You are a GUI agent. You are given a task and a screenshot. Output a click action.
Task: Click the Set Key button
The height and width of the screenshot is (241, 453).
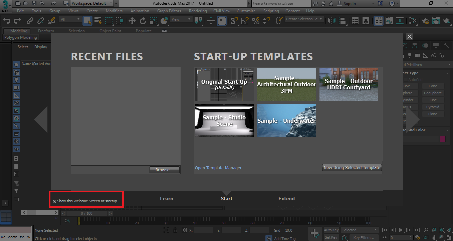tap(331, 238)
